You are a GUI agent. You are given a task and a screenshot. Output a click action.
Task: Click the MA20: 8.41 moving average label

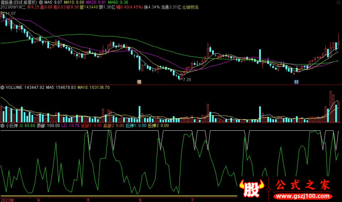(96, 3)
